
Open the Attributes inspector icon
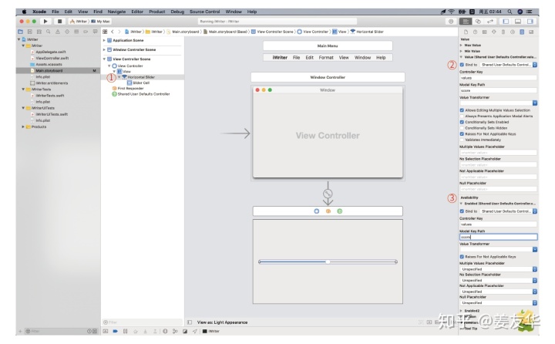494,32
